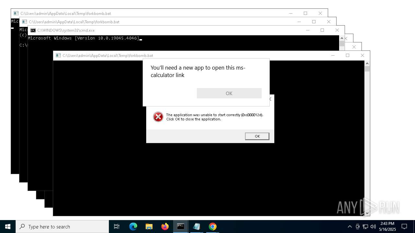Click the red error icon in dialog

click(x=158, y=117)
